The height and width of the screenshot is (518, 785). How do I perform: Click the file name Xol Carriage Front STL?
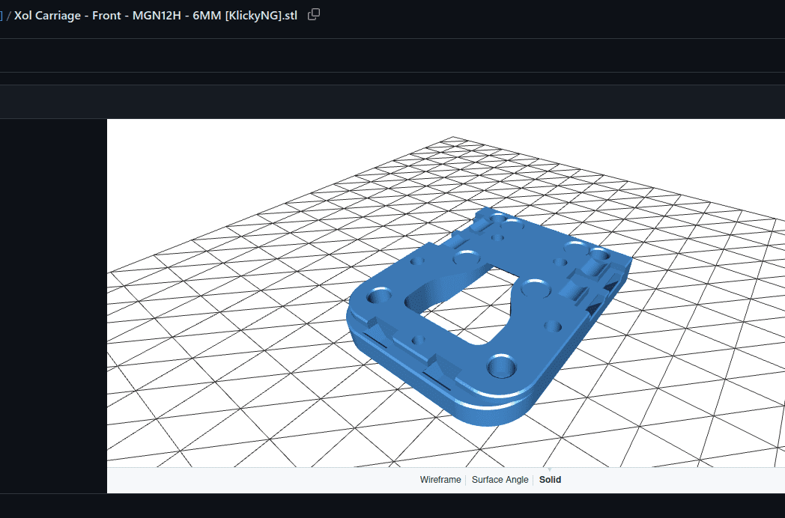[156, 16]
